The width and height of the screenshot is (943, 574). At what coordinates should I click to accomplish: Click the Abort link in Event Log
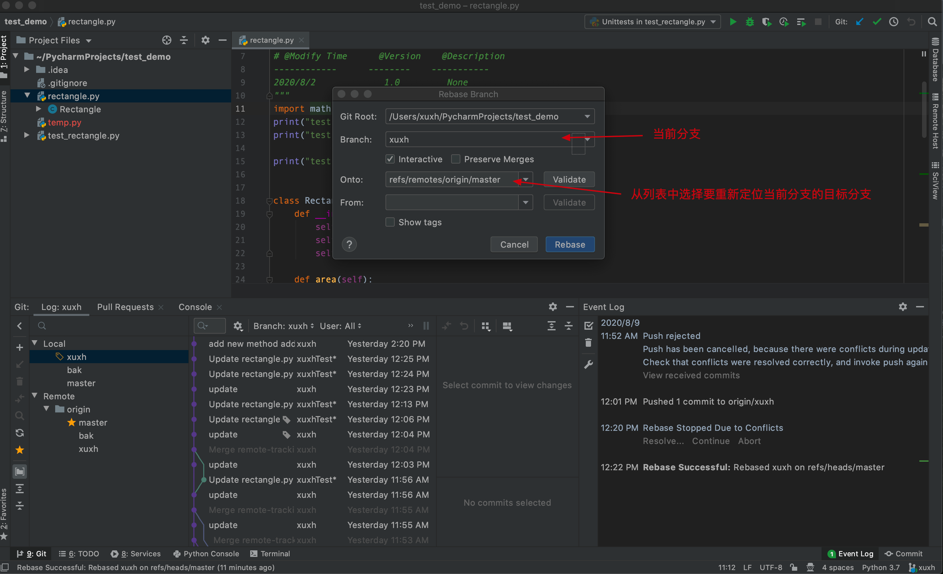pos(749,441)
